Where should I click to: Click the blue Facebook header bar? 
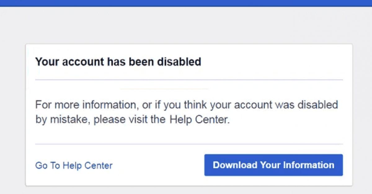click(x=186, y=3)
